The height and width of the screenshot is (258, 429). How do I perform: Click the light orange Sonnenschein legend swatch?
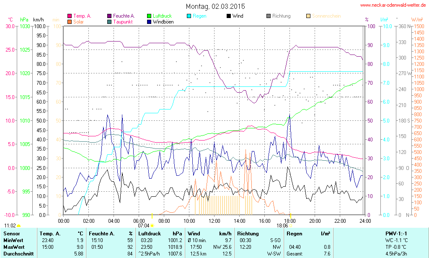[308, 16]
